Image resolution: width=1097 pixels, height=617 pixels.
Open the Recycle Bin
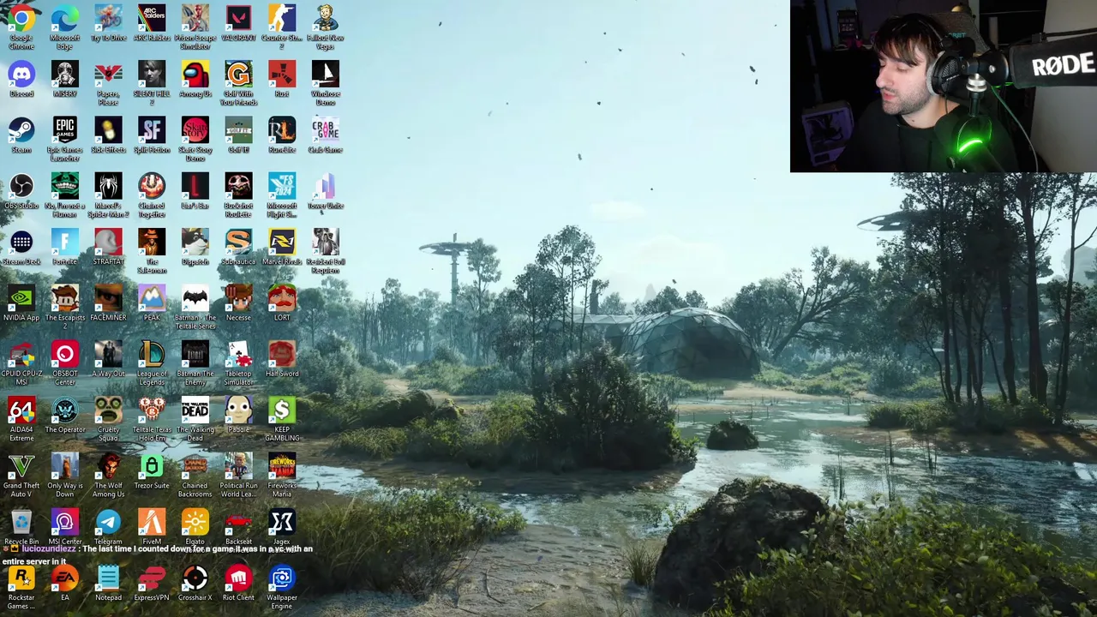(21, 522)
